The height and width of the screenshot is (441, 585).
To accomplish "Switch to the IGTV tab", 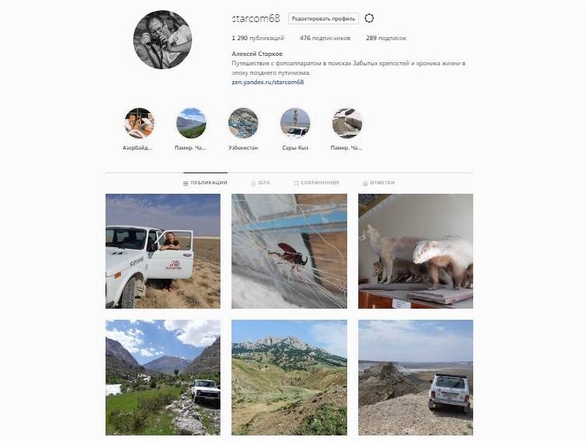I will click(261, 183).
